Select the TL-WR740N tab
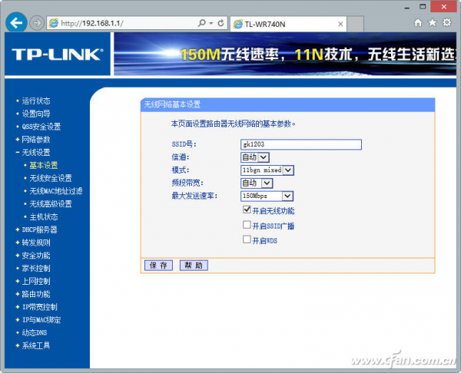Image resolution: width=461 pixels, height=373 pixels. click(288, 24)
